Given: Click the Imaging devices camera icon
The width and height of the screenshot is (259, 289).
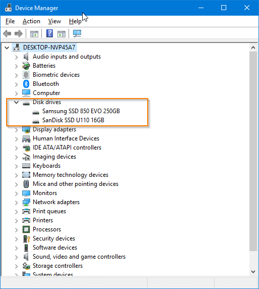Looking at the screenshot, I should pyautogui.click(x=26, y=157).
